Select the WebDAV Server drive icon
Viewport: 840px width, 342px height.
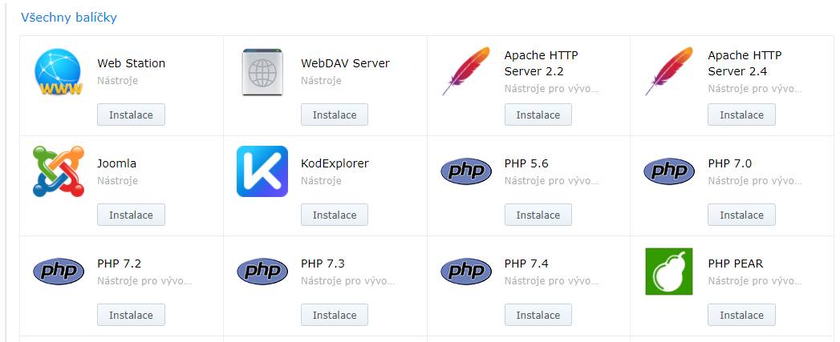(262, 72)
